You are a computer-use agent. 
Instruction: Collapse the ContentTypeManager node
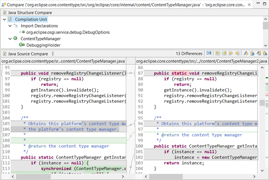10,39
